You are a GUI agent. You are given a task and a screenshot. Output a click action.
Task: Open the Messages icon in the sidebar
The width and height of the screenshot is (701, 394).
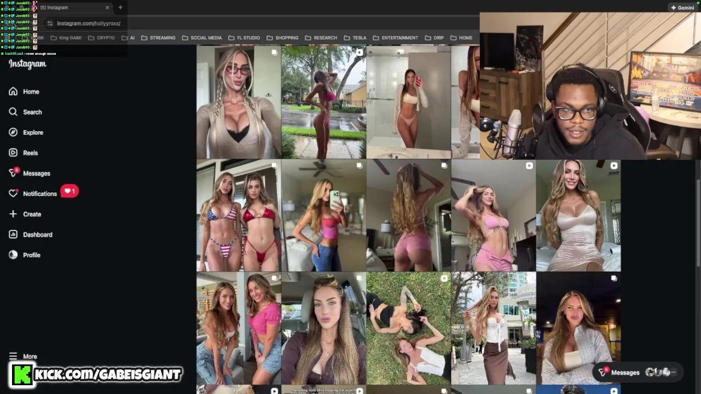point(13,173)
